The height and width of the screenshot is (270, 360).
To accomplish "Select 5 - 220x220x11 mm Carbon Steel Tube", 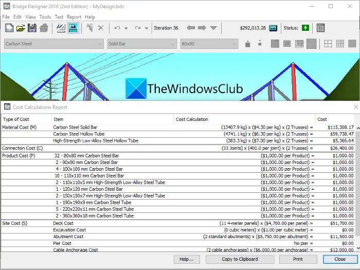I will [178, 209].
